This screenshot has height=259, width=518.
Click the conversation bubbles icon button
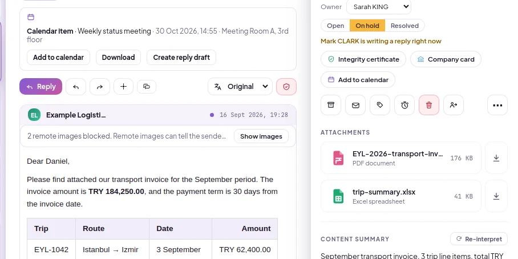click(147, 87)
